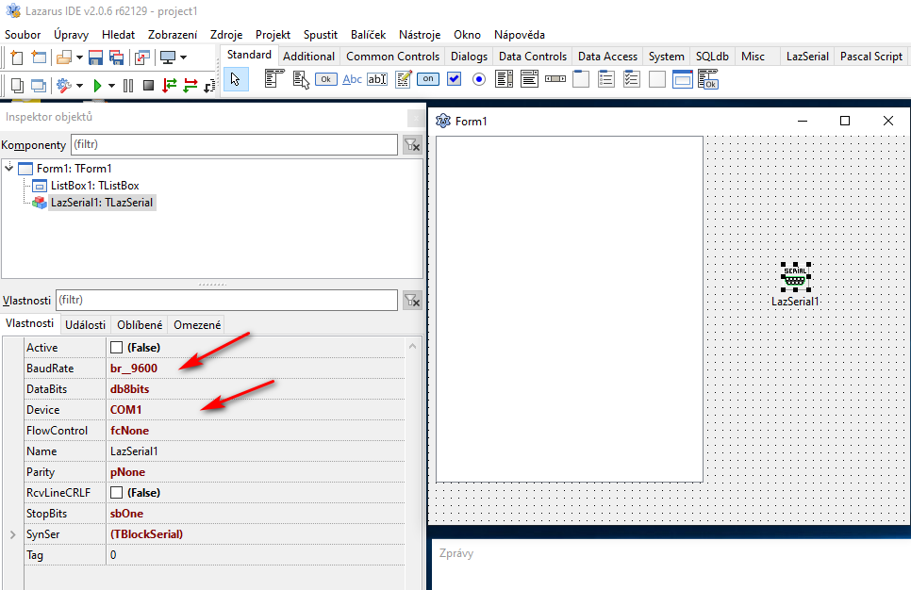Click the Stop debugging icon
911x590 pixels.
(149, 86)
